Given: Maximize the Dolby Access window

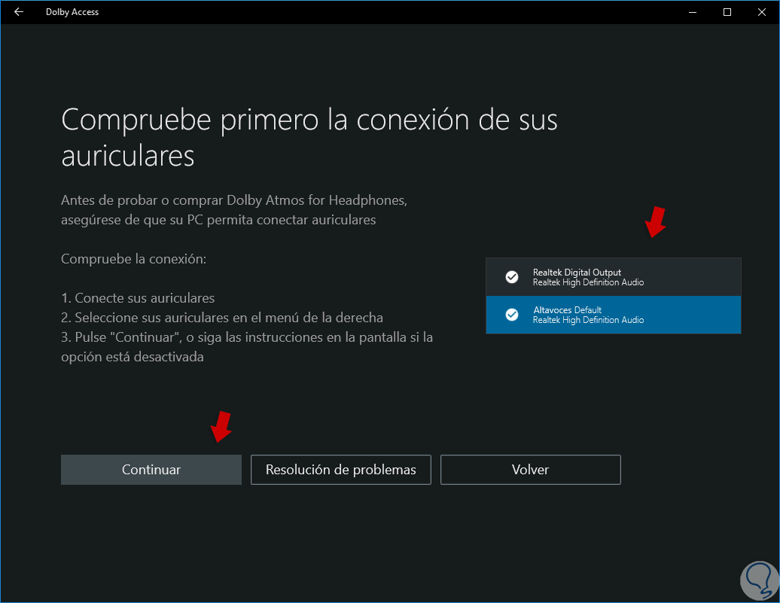Looking at the screenshot, I should click(727, 12).
